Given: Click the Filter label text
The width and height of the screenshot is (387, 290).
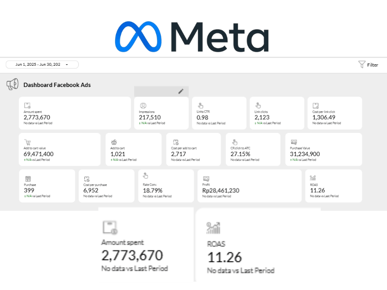Looking at the screenshot, I should [372, 65].
